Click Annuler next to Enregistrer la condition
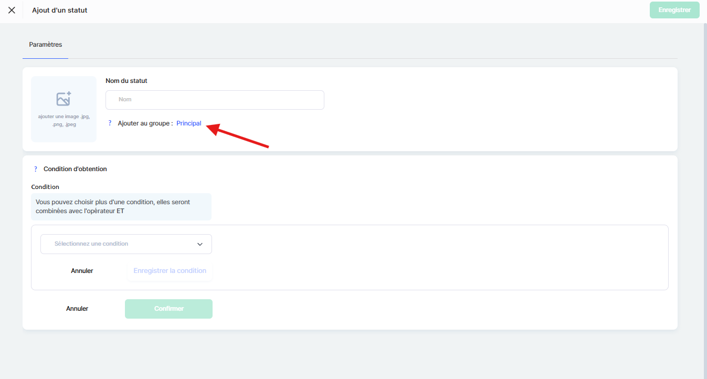 click(82, 271)
